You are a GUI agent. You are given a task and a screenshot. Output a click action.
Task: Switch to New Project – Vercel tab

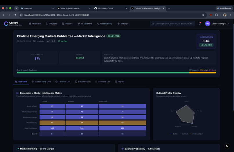(x=74, y=8)
